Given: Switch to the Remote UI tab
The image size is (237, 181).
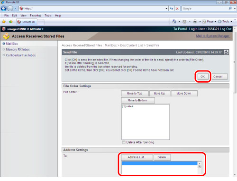Looking at the screenshot, I should [x=26, y=22].
